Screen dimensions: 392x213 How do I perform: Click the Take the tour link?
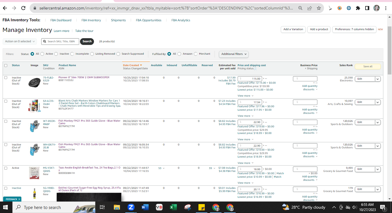point(84,31)
